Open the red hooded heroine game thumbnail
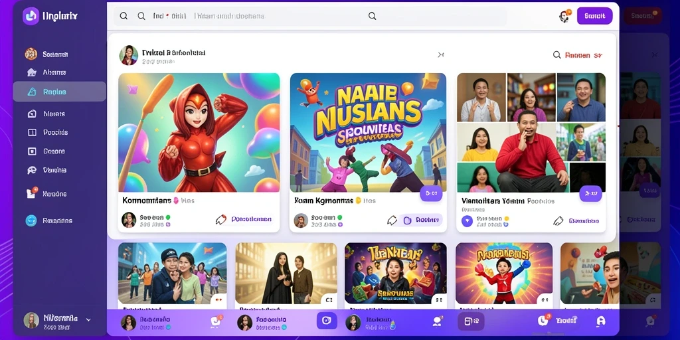Screen dimensions: 680x340 [x=199, y=132]
